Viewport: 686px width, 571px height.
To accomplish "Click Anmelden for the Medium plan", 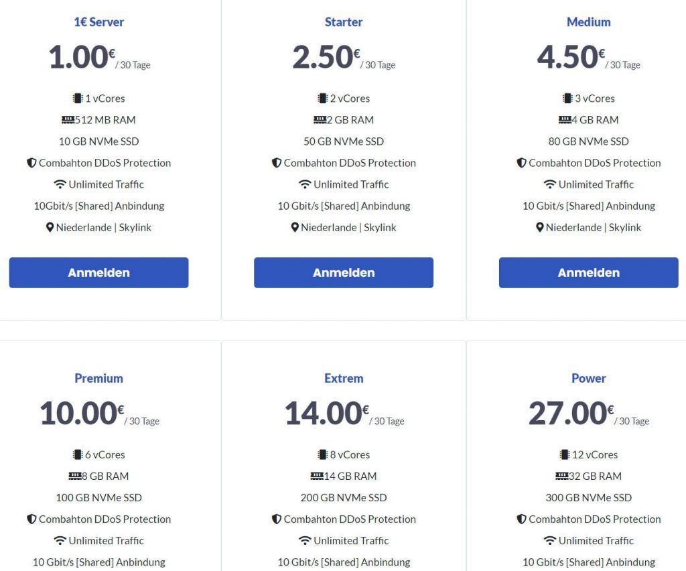I will 589,273.
